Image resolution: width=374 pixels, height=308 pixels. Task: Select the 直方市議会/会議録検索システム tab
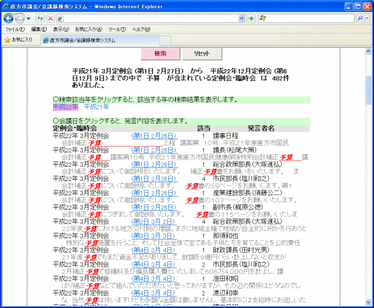point(100,40)
